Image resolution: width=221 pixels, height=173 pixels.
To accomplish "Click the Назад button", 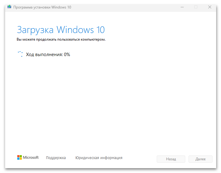I will (171, 159).
